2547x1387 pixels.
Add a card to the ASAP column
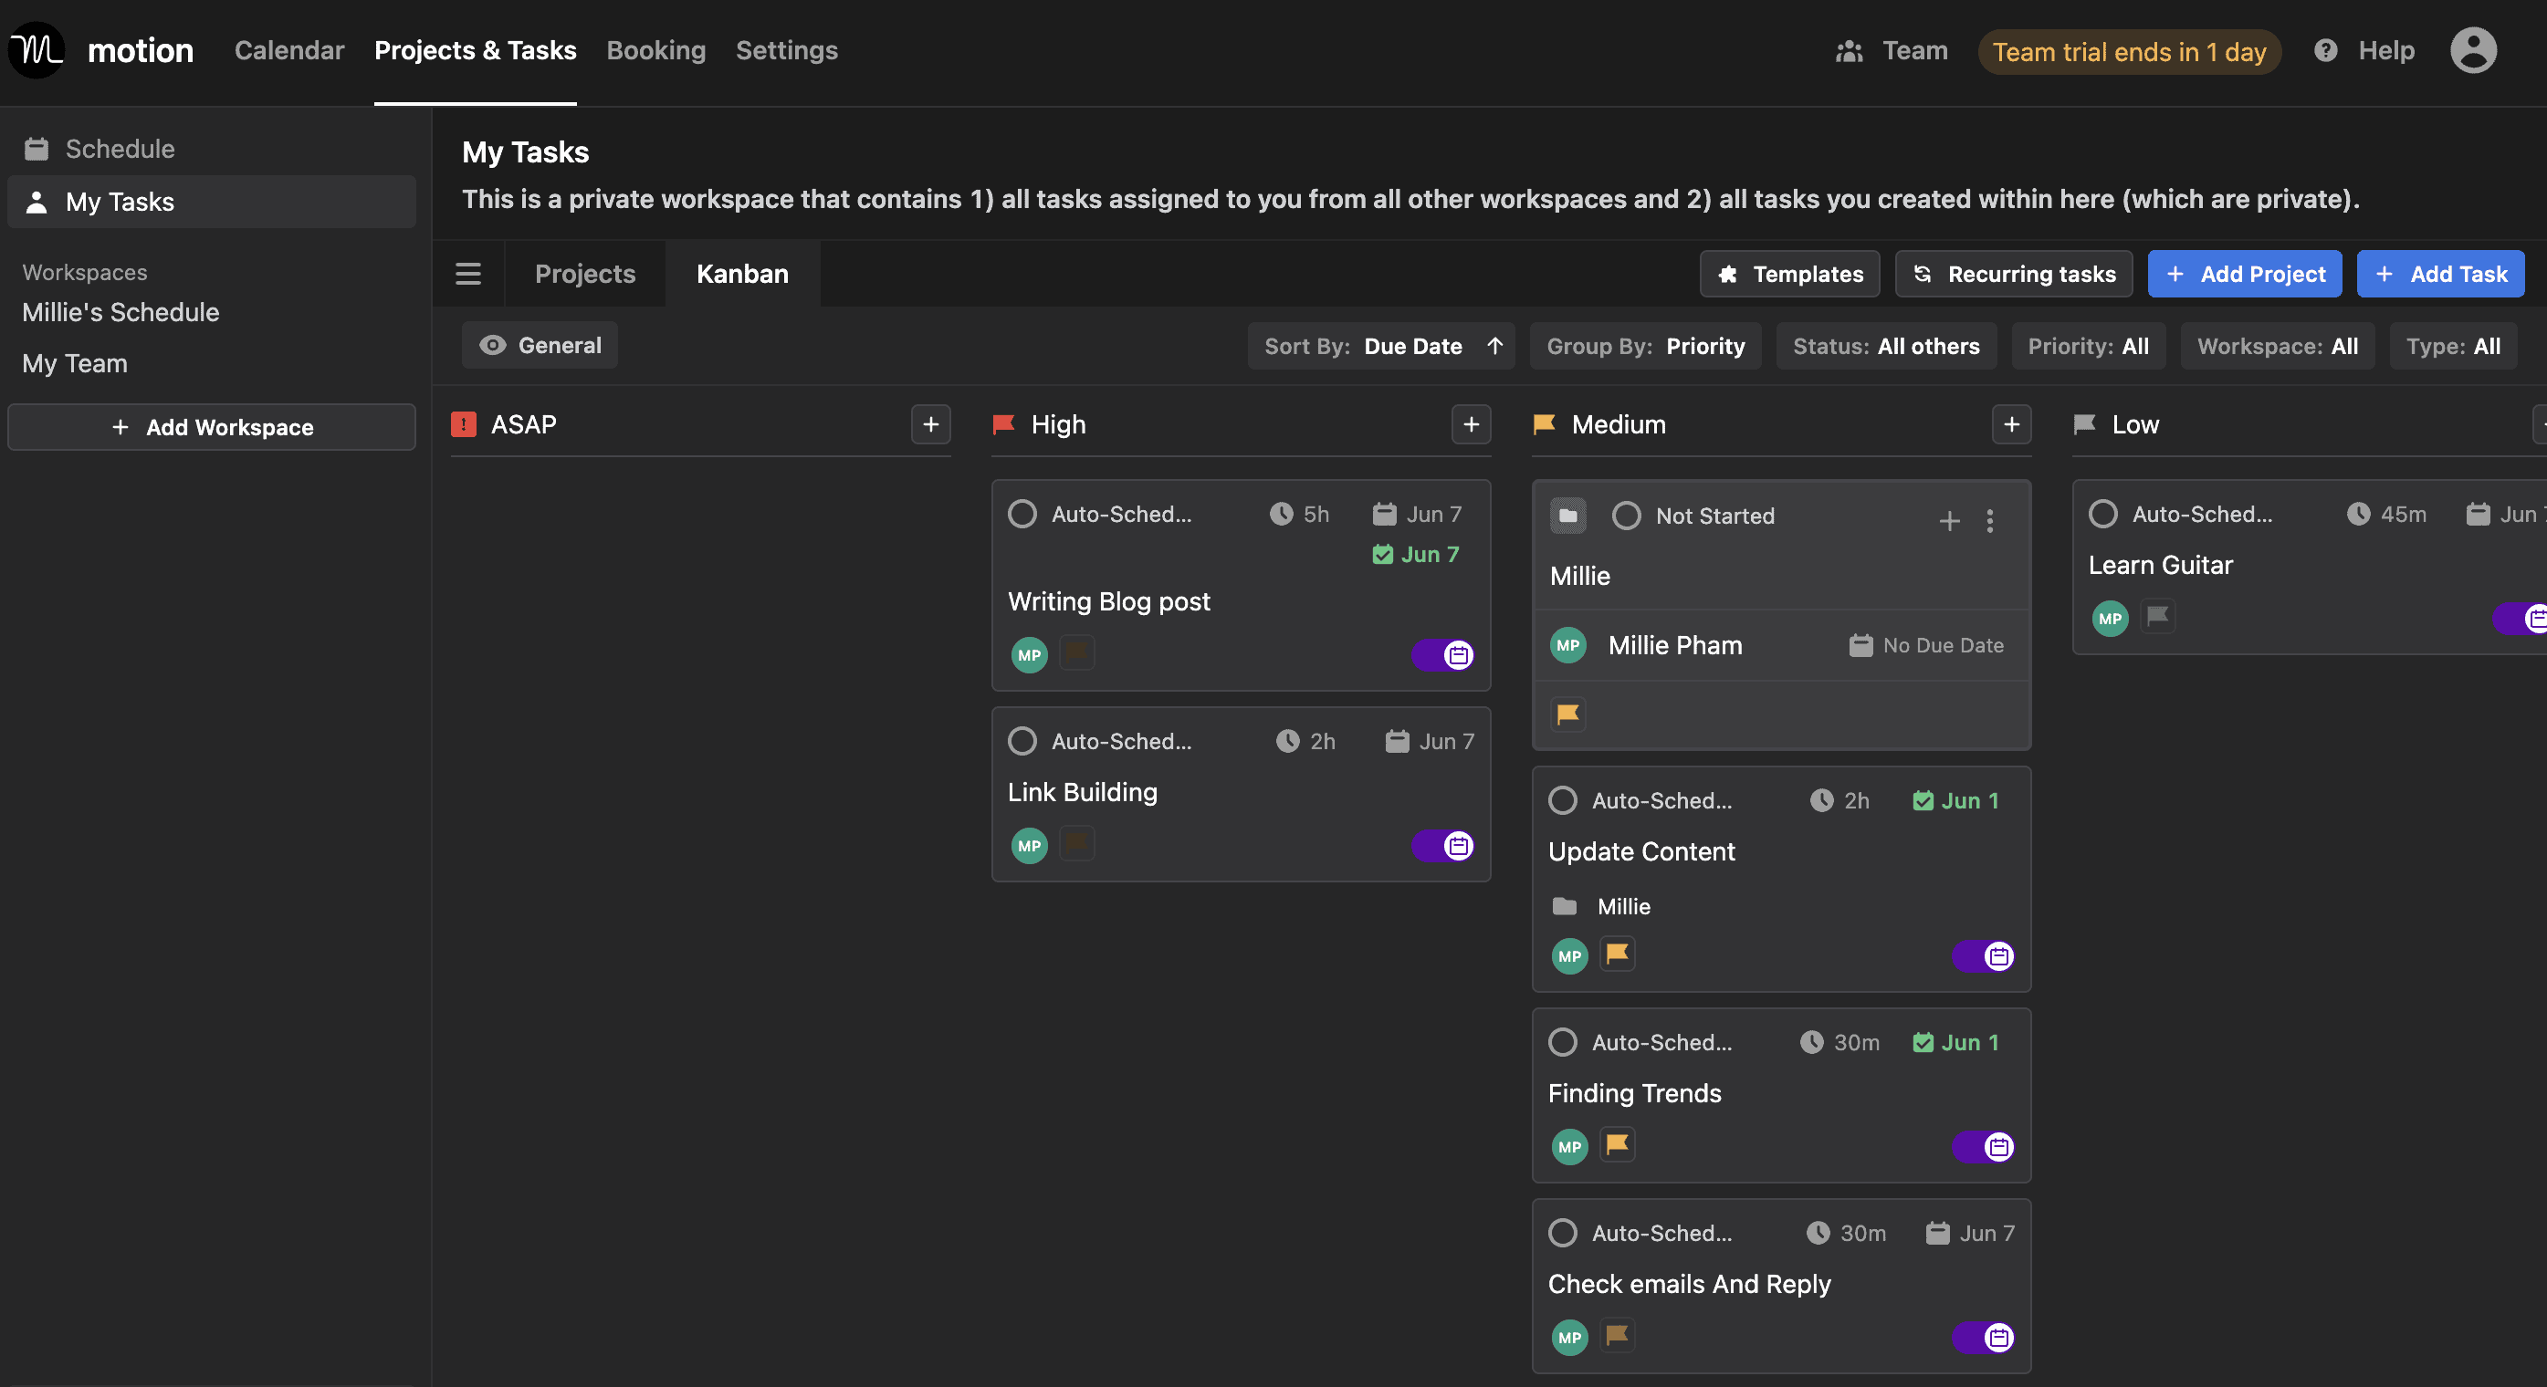tap(929, 424)
